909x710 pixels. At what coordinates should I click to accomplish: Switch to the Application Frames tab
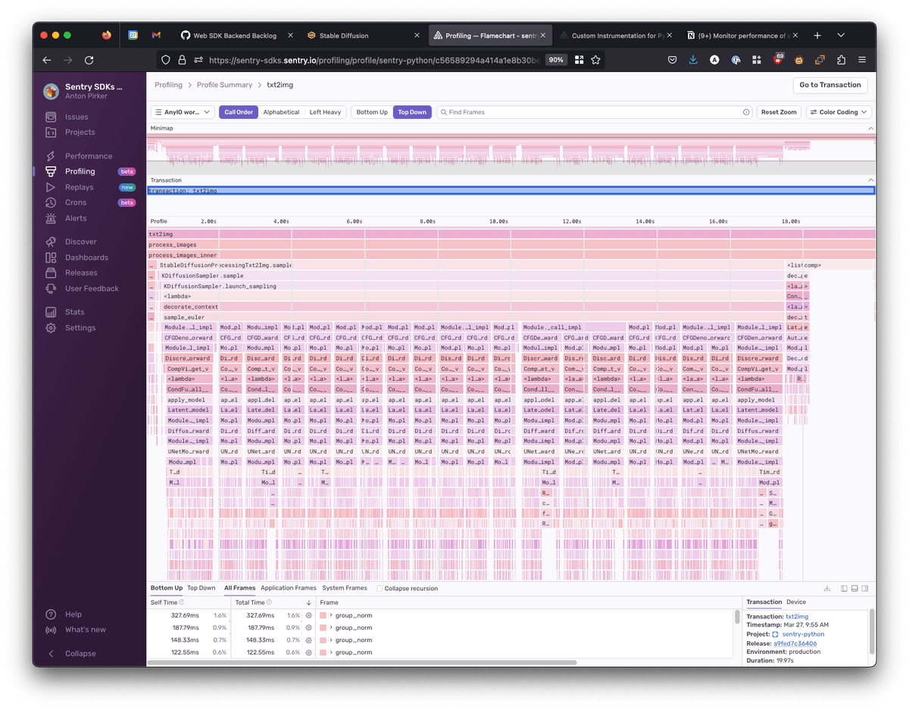(289, 588)
